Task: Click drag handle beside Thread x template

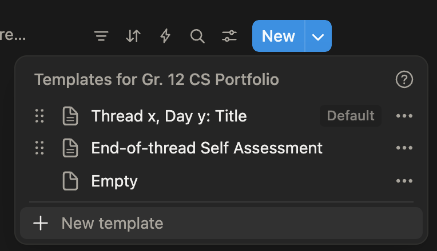Action: pos(39,116)
